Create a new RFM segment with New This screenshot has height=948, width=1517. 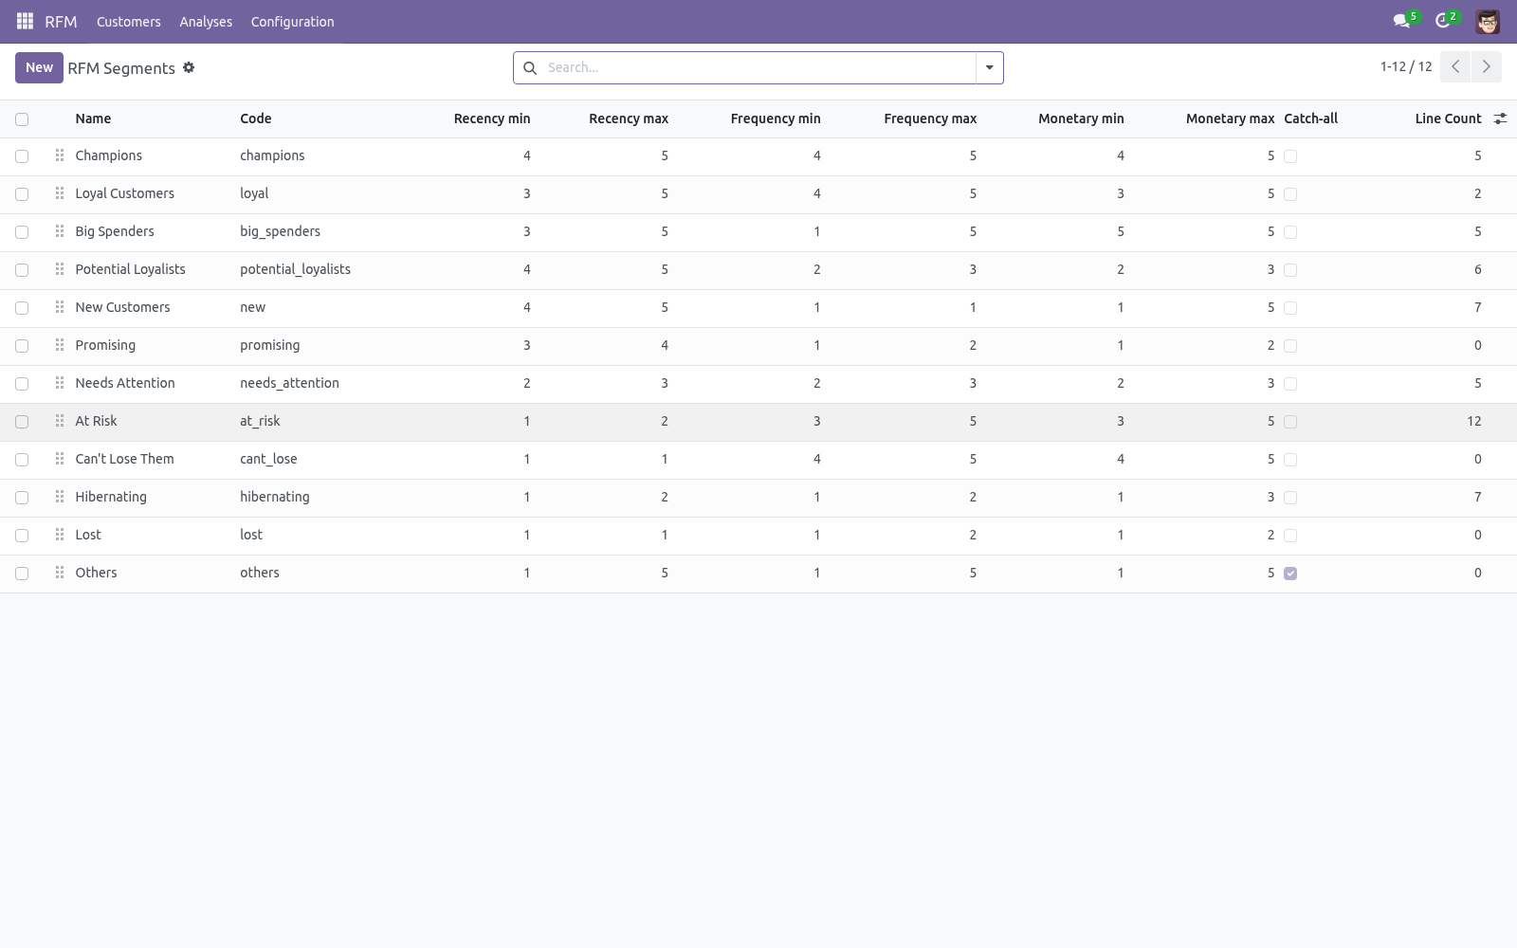[x=39, y=67]
